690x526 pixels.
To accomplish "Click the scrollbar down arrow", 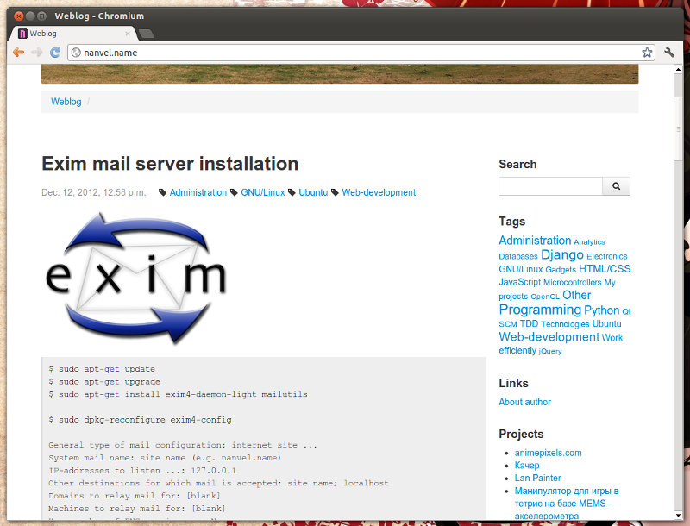I will [678, 515].
